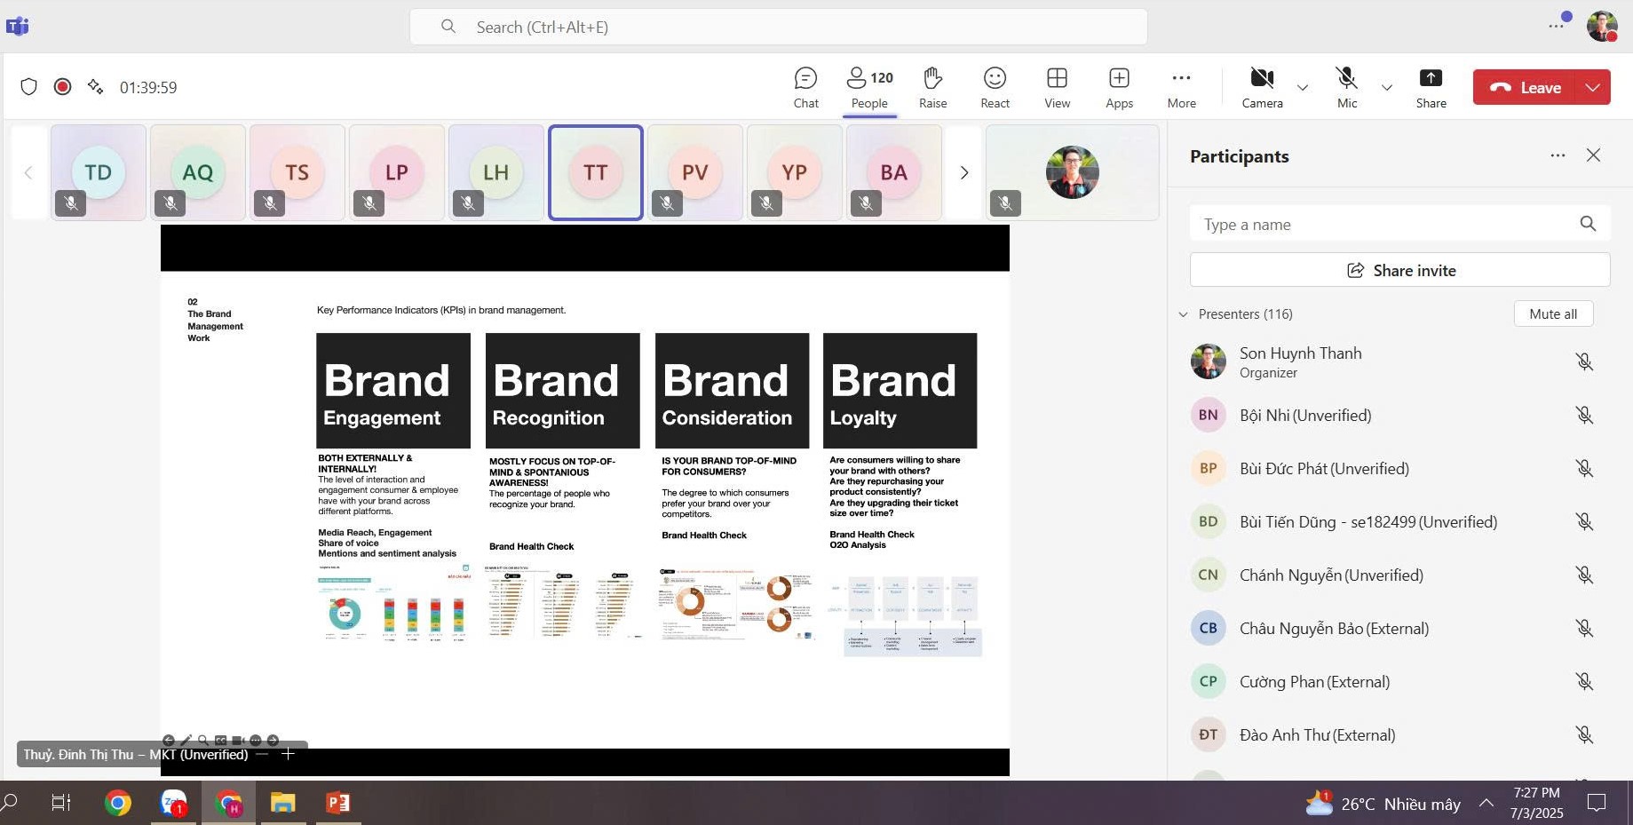Image resolution: width=1633 pixels, height=825 pixels.
Task: Collapse the Presenters (116) list
Action: click(x=1183, y=314)
